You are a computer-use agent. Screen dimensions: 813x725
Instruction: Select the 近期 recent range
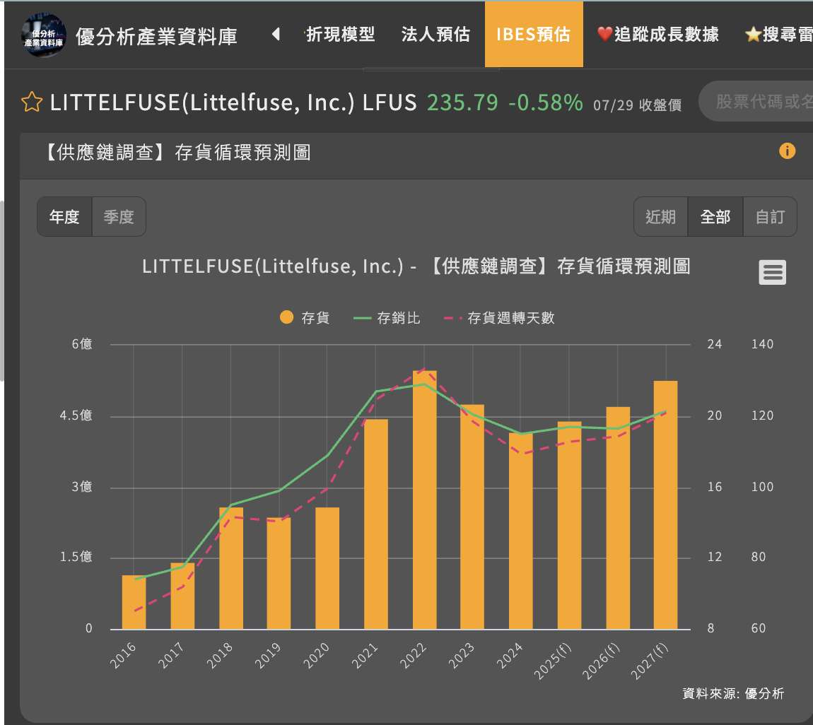tap(660, 217)
